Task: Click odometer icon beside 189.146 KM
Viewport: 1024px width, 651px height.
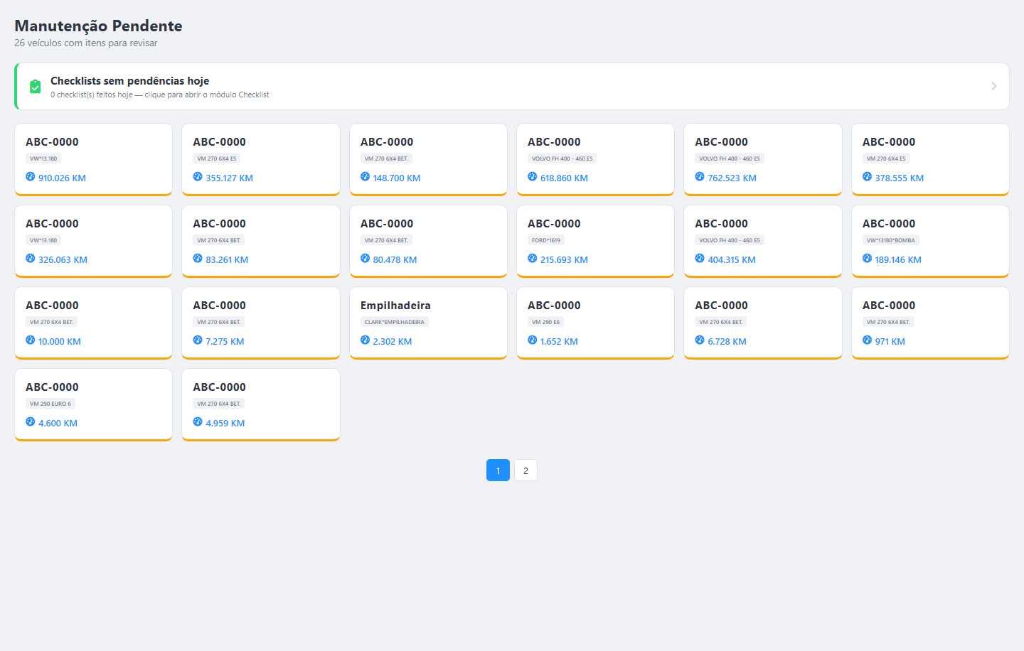Action: [867, 258]
